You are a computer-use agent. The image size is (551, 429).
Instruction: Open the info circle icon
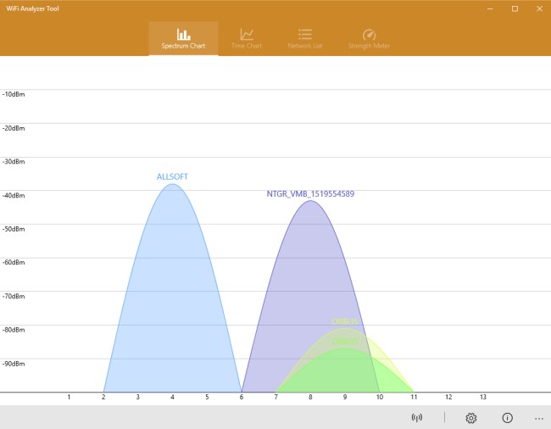pyautogui.click(x=507, y=418)
